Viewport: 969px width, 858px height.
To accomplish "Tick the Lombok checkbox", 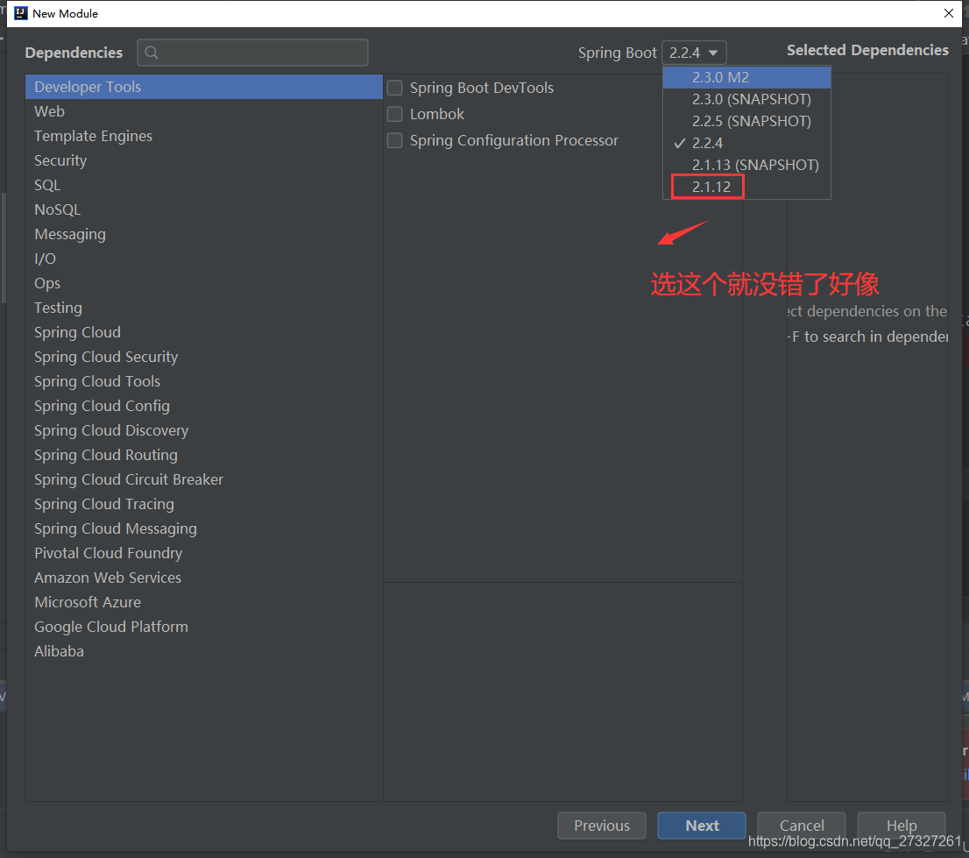I will tap(394, 114).
